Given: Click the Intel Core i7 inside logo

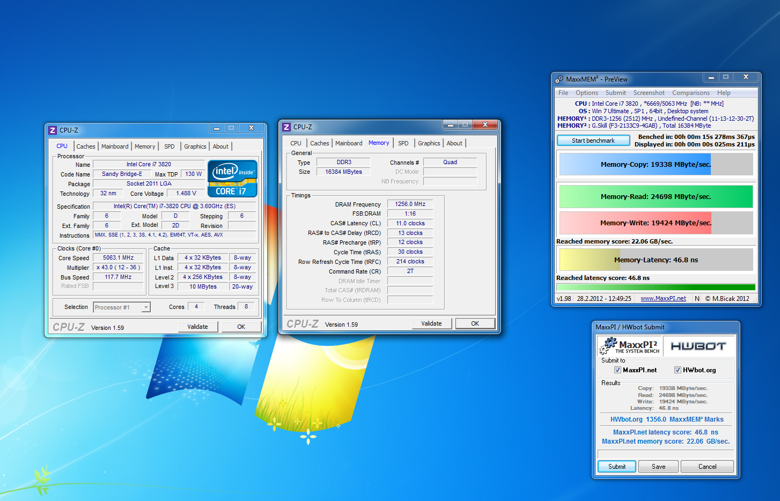Looking at the screenshot, I should point(232,179).
